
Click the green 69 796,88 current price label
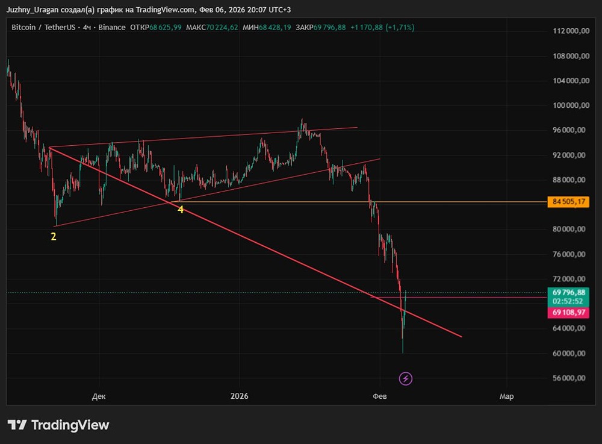pos(568,293)
